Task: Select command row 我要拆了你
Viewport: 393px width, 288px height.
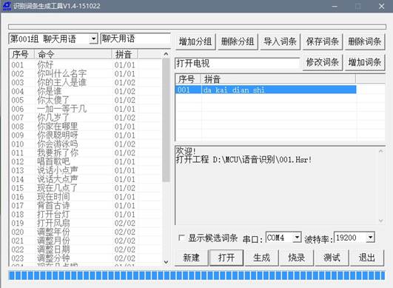Action: [x=85, y=153]
